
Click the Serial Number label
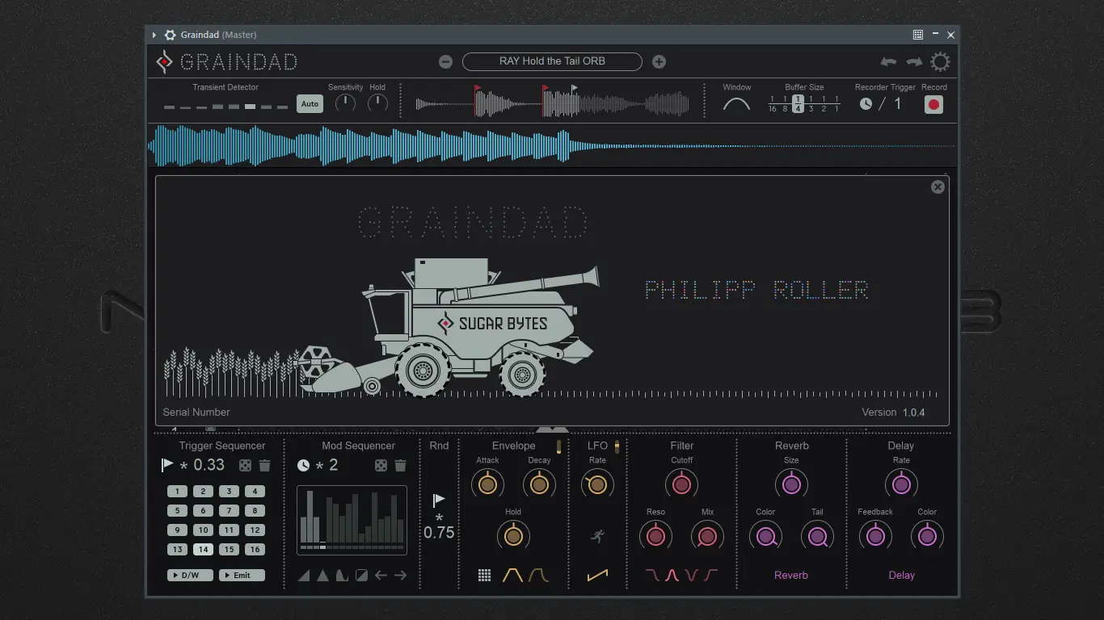click(196, 413)
